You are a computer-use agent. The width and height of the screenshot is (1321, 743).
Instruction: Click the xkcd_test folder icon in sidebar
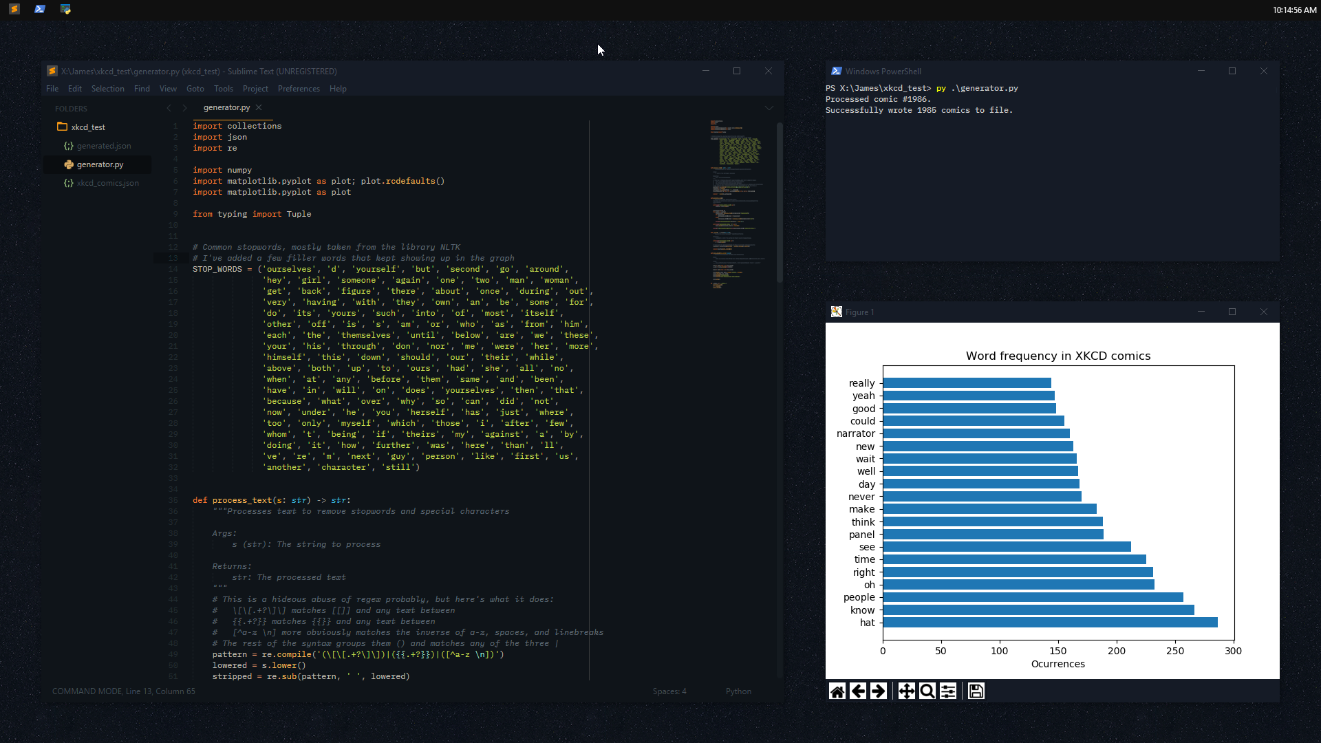pos(62,127)
